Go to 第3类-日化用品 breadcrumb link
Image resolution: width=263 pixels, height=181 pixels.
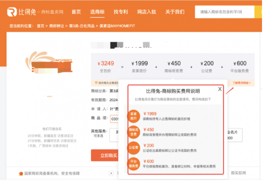pos(82,26)
